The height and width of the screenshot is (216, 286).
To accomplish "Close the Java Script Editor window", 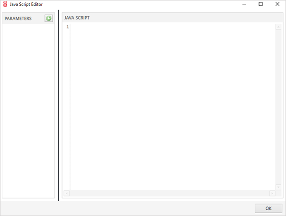I will click(277, 4).
